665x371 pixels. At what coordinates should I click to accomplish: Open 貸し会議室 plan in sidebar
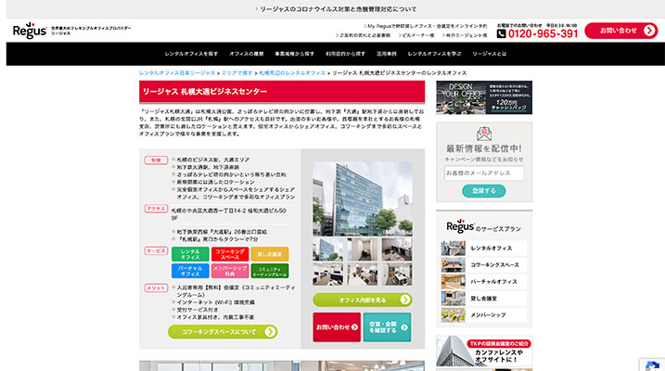[x=483, y=299]
